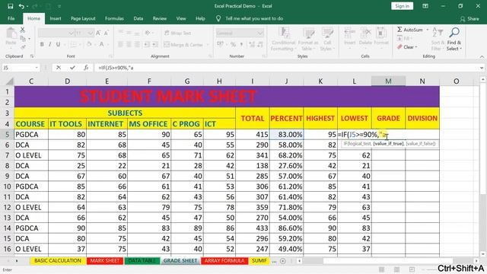Open the BASIC CALCULATION sheet tab

58,260
